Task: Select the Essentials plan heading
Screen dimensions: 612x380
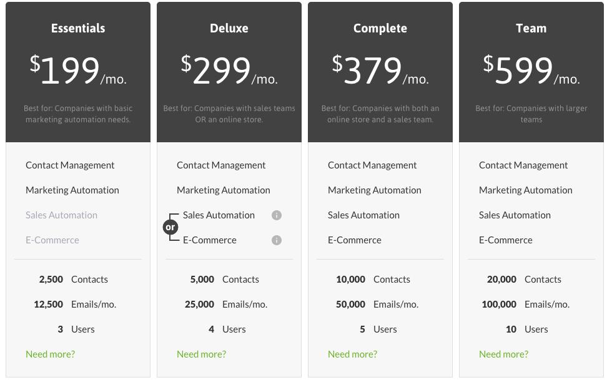Action: click(x=78, y=28)
